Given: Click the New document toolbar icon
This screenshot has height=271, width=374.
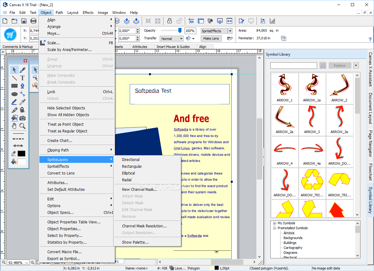Looking at the screenshot, I should 5,21.
